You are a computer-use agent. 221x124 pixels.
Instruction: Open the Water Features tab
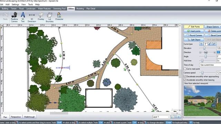tap(44, 9)
